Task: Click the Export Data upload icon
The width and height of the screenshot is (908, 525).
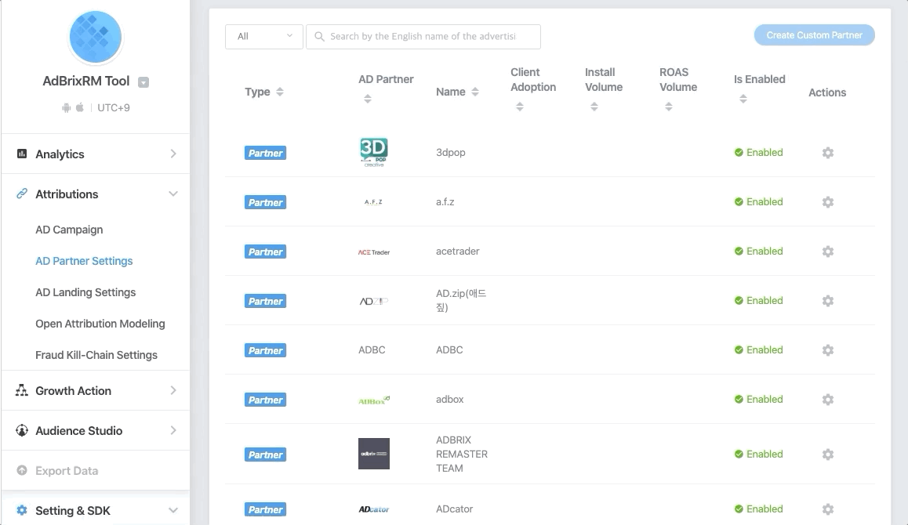Action: tap(22, 470)
